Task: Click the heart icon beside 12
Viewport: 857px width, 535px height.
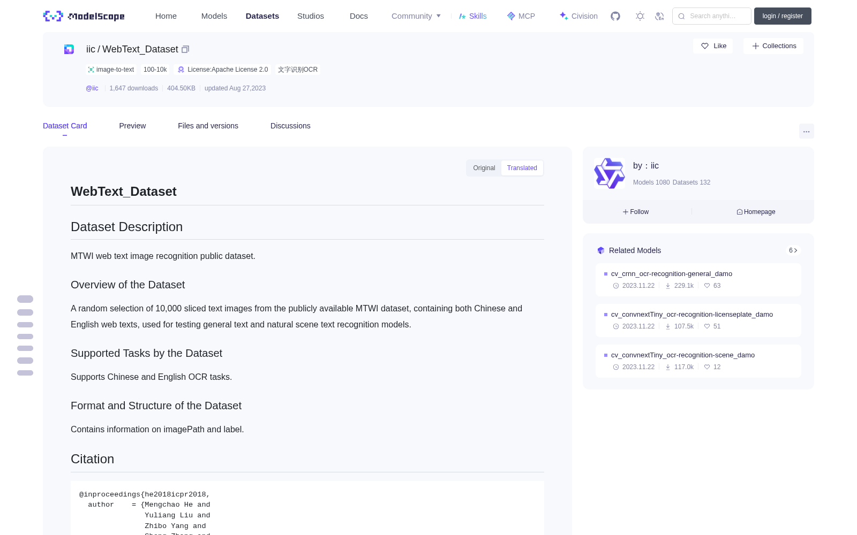Action: tap(707, 367)
